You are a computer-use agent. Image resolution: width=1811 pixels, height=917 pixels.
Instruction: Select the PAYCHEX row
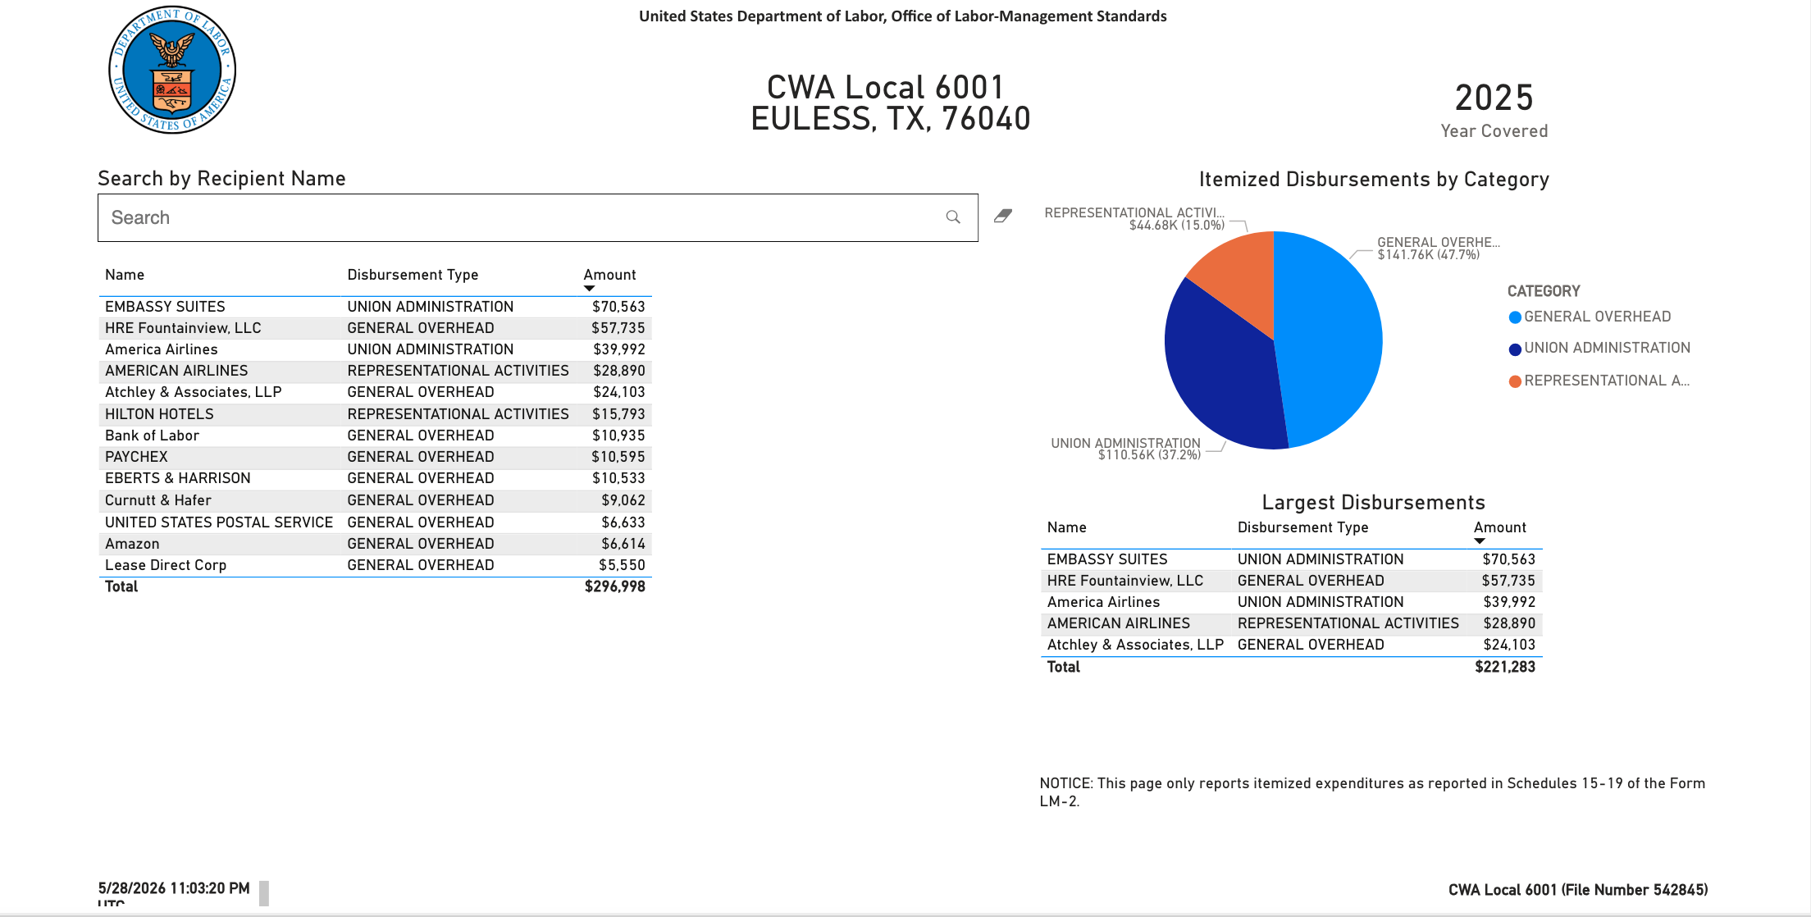coord(375,457)
